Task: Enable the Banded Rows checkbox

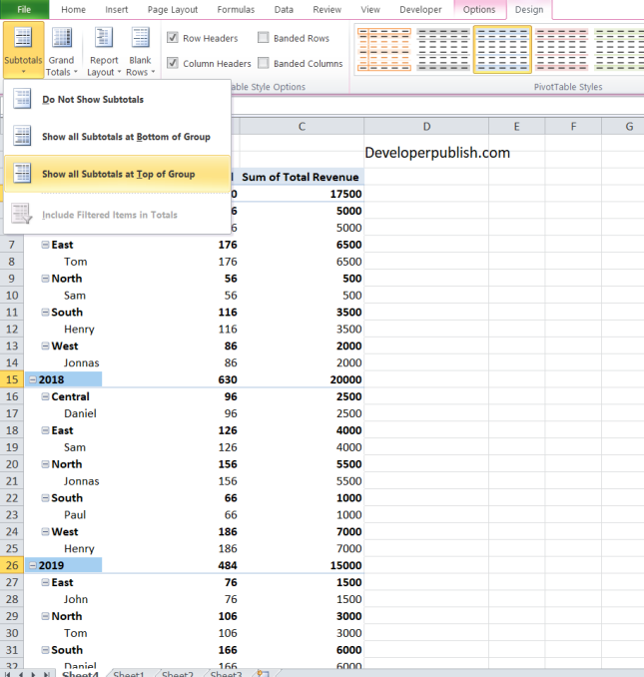Action: pos(264,39)
